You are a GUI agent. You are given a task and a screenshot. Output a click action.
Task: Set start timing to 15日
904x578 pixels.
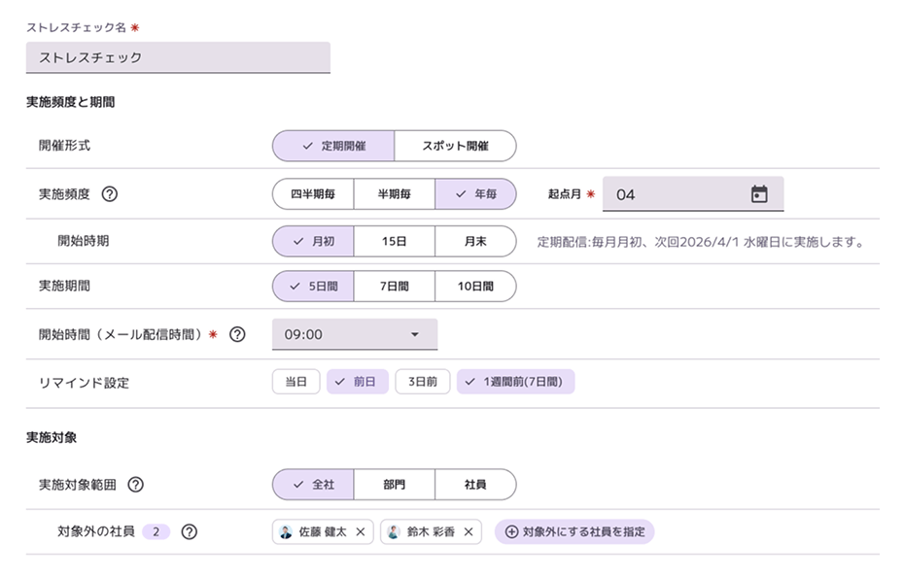395,242
